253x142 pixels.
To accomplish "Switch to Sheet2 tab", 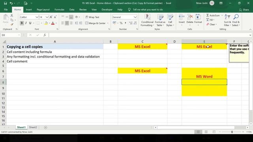I will pyautogui.click(x=33, y=127).
